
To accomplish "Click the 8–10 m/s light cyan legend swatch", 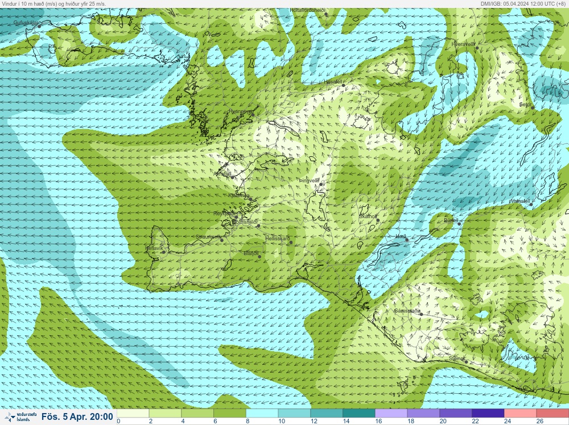I will pos(262,413).
